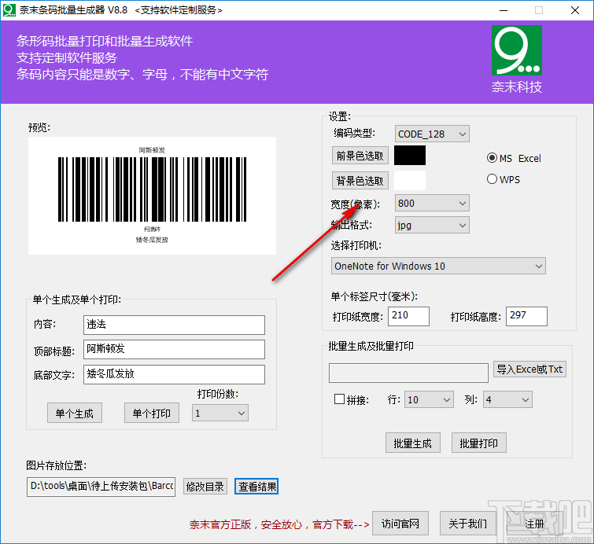Focus the 打印纸宽度 field
This screenshot has width=594, height=544.
pyautogui.click(x=409, y=316)
